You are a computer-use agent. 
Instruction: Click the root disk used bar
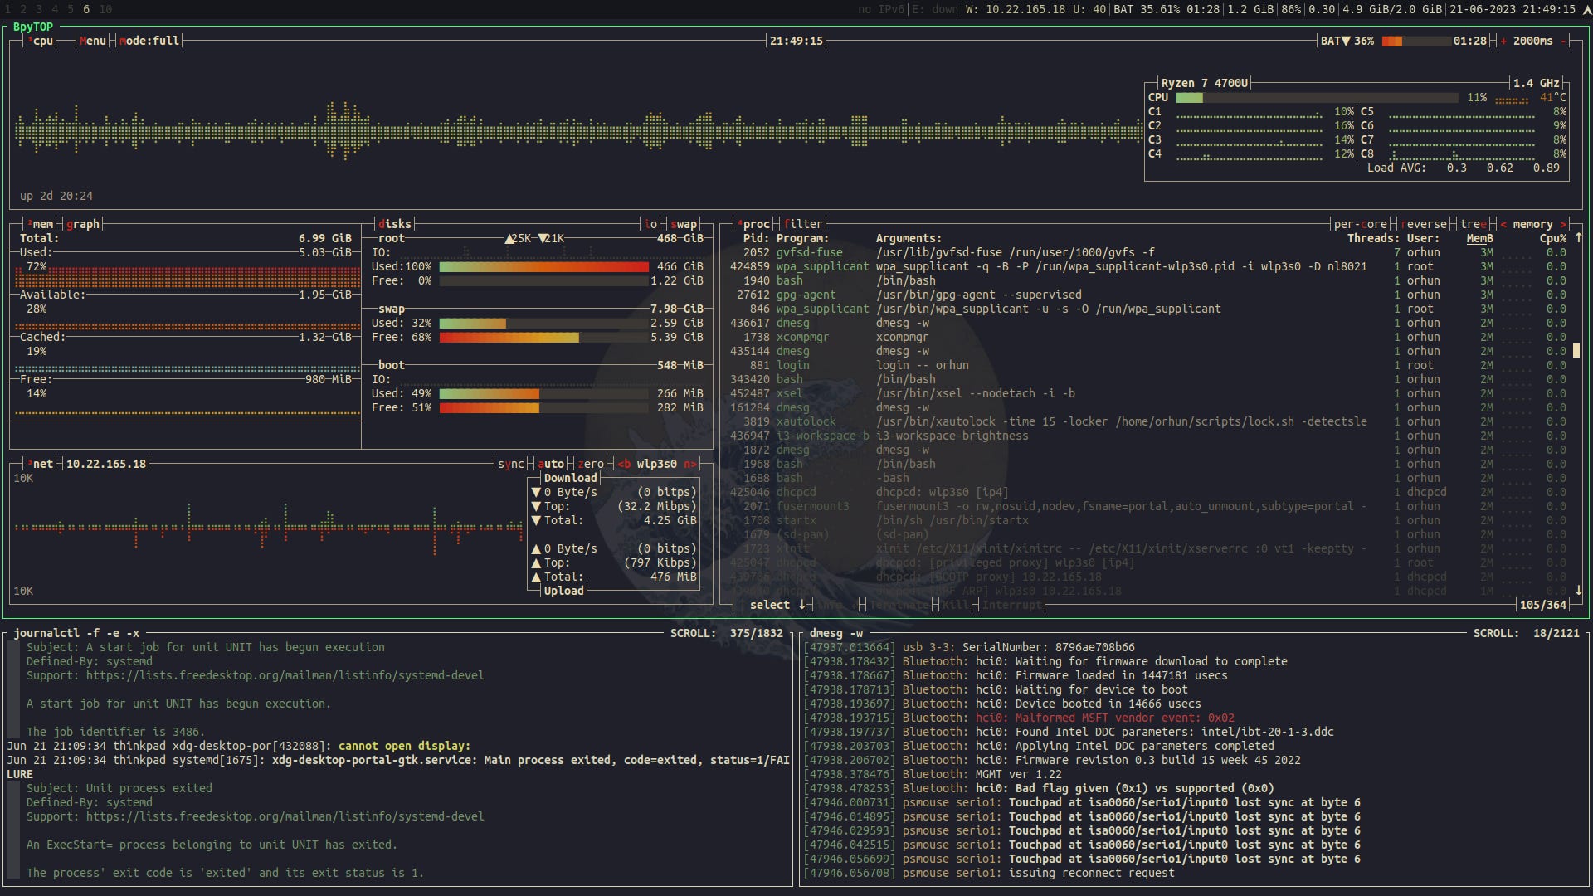(x=543, y=267)
